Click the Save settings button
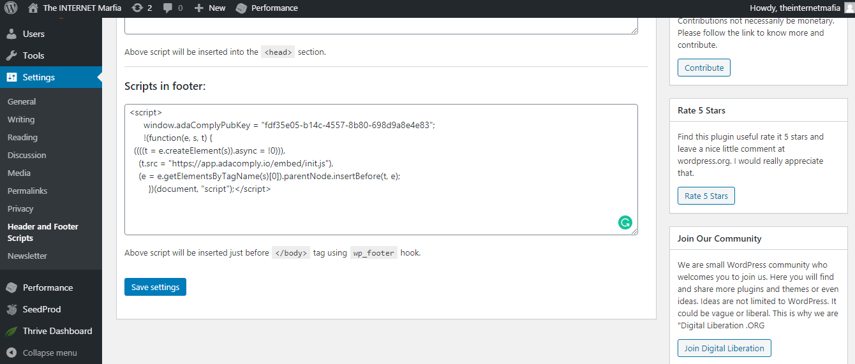 coord(155,287)
